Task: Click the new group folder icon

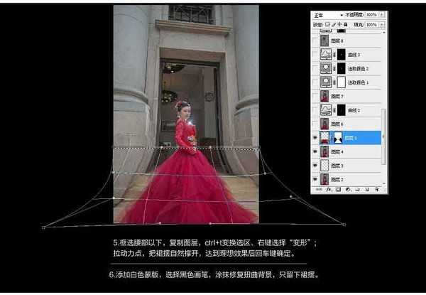Action: (x=357, y=189)
